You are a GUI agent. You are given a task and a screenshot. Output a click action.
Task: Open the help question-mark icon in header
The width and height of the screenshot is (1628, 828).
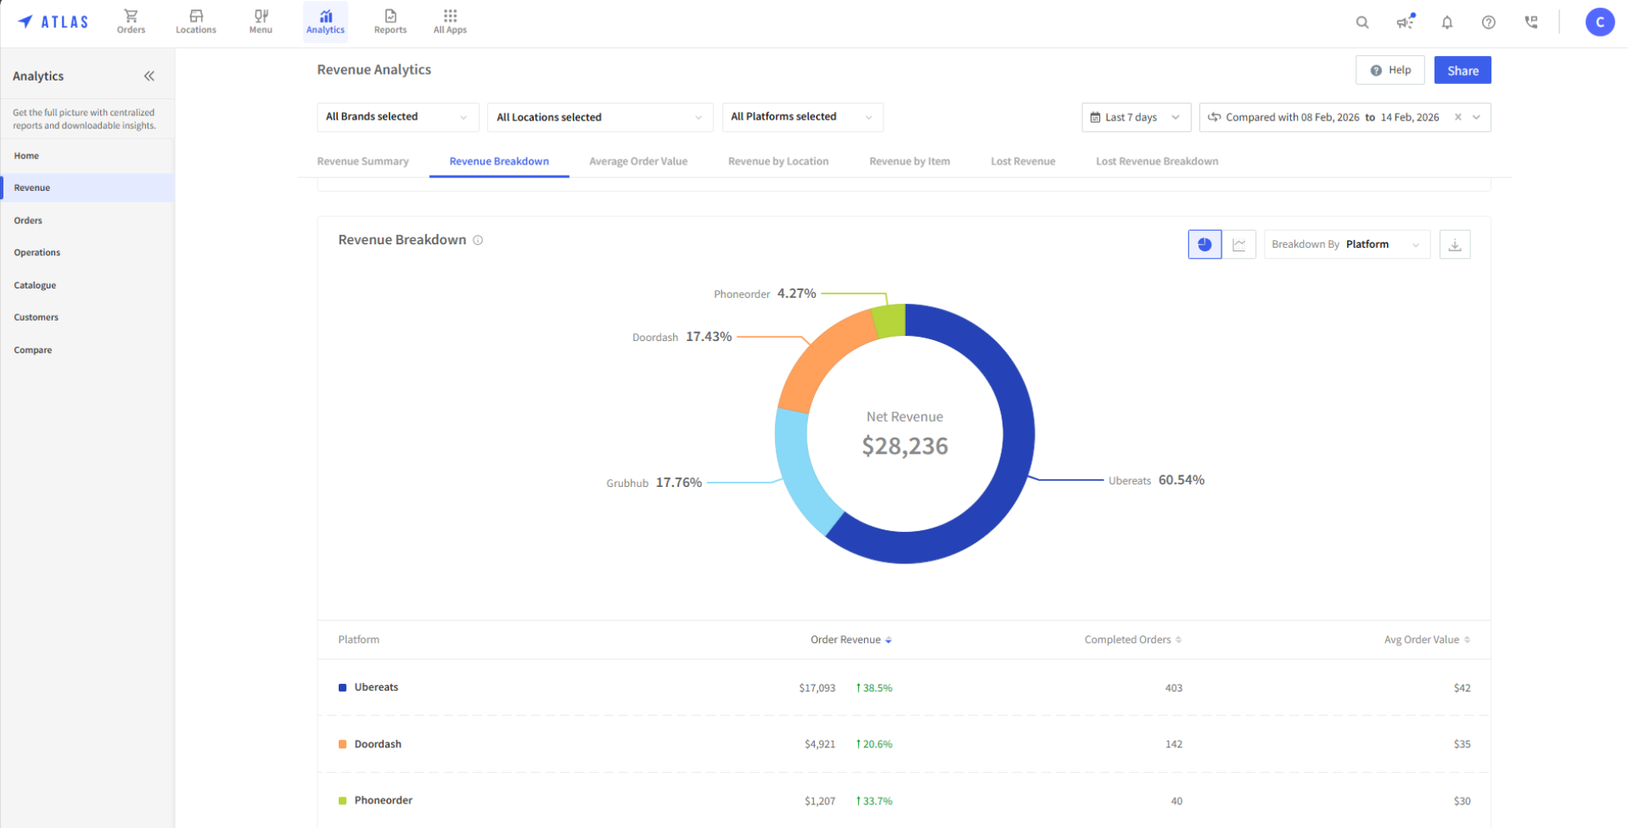click(1489, 22)
